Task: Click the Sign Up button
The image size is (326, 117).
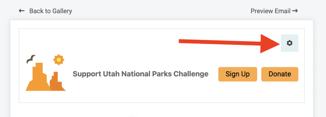Action: tap(237, 74)
